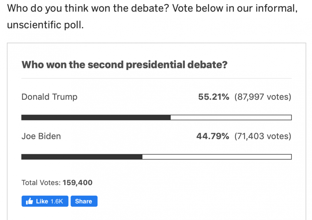Click the "Total Votes:" label
312x220 pixels.
tap(41, 183)
